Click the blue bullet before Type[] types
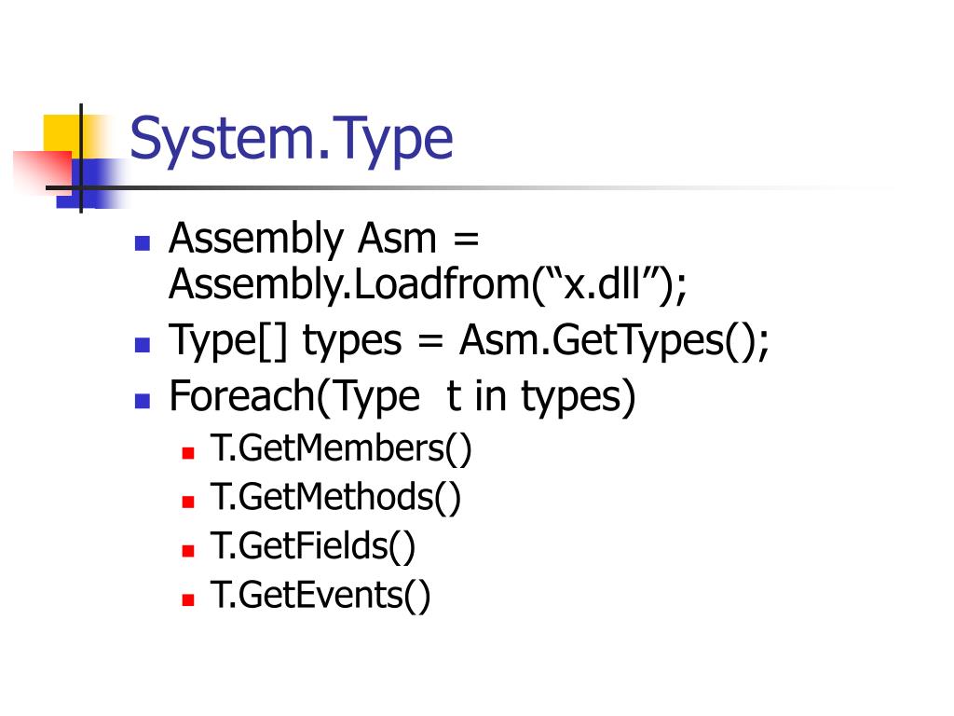Screen dimensions: 954x716 (x=143, y=345)
